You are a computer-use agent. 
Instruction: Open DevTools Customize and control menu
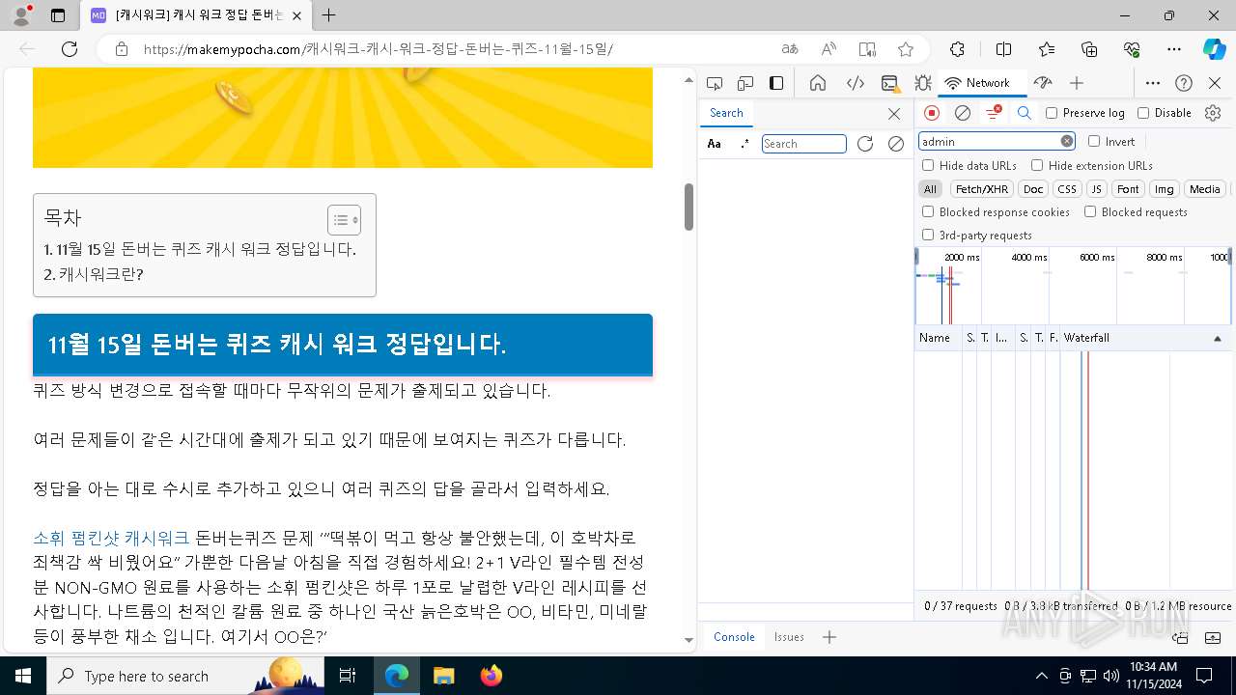tap(1153, 83)
